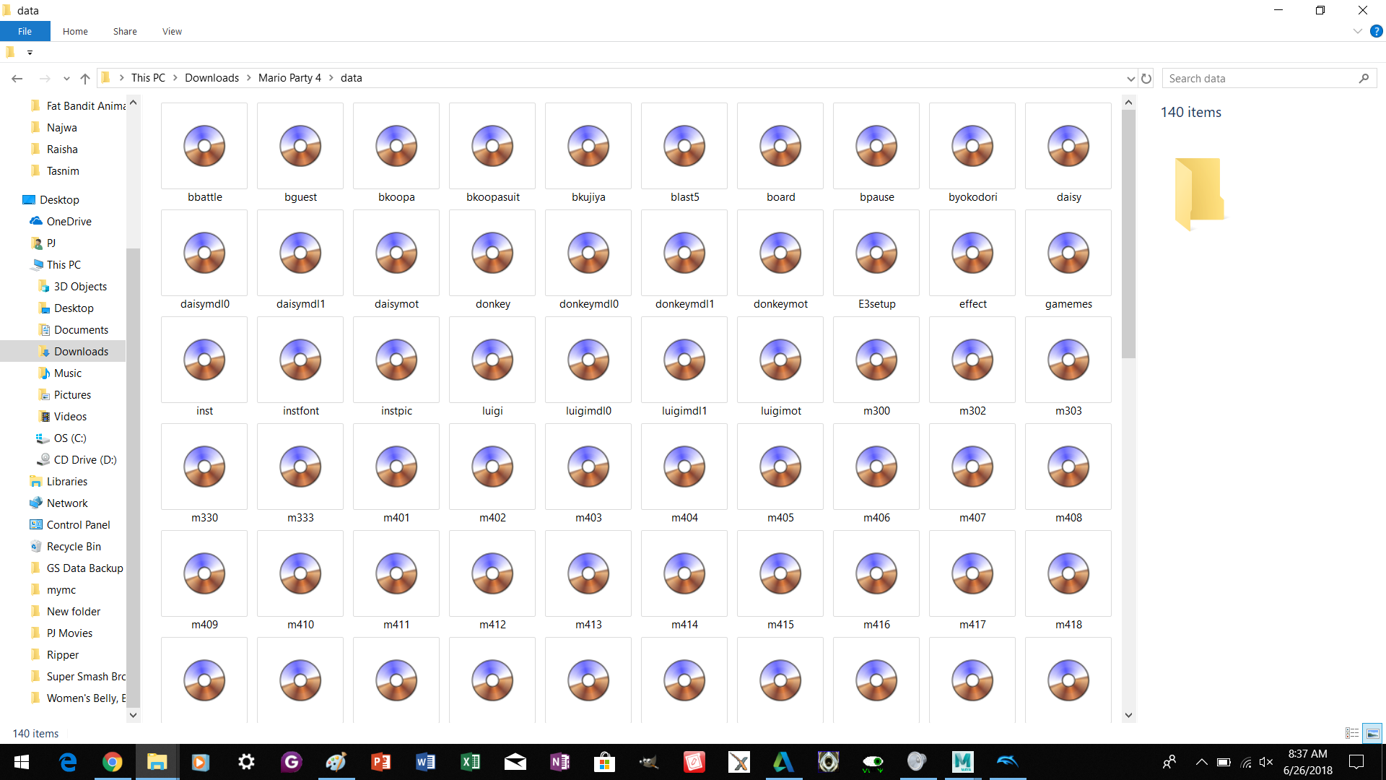Select the bkoopasuit file icon
Screen dimensions: 1386x780
[492, 147]
